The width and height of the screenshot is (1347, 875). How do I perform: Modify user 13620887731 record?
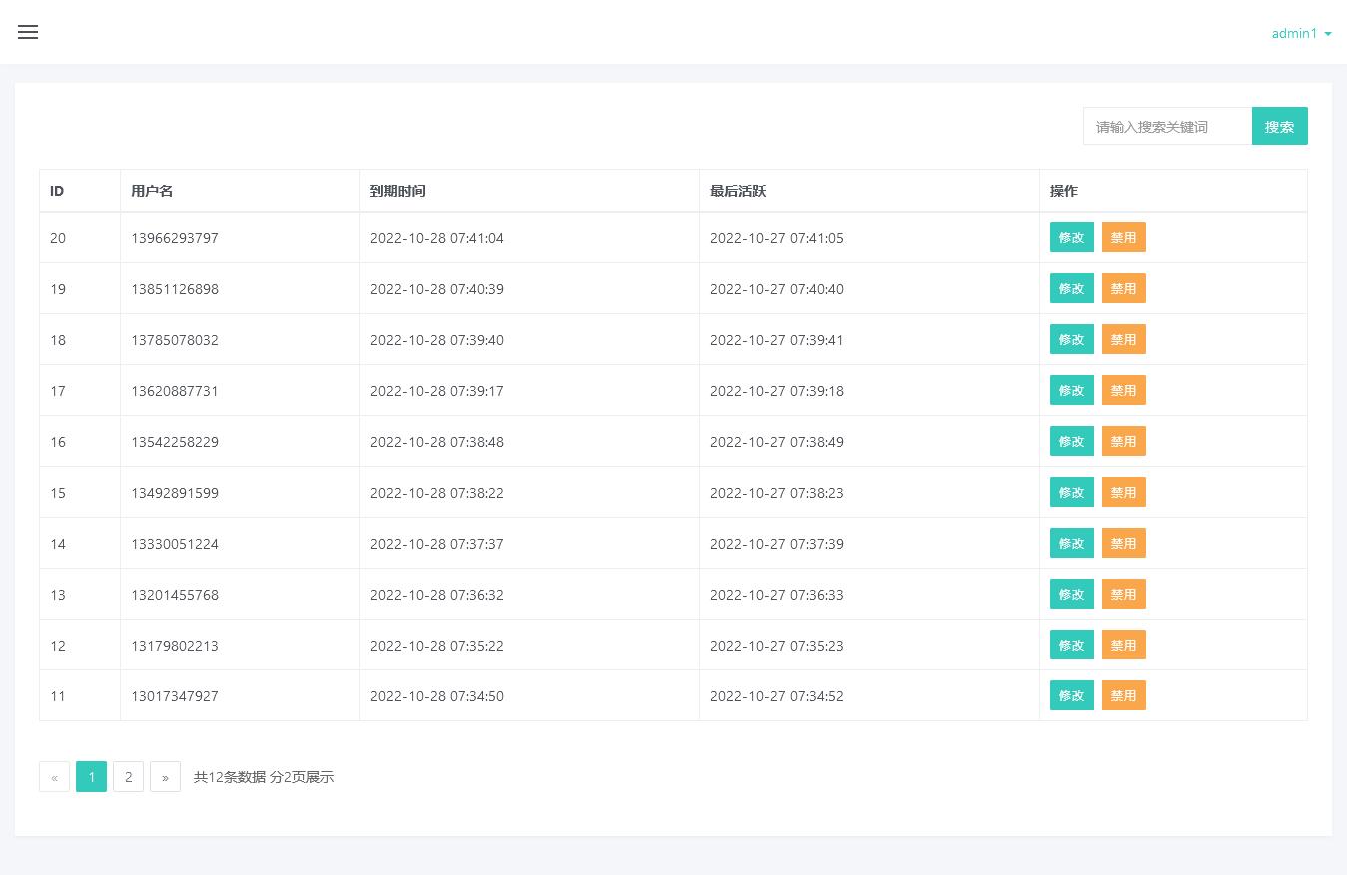(1071, 390)
